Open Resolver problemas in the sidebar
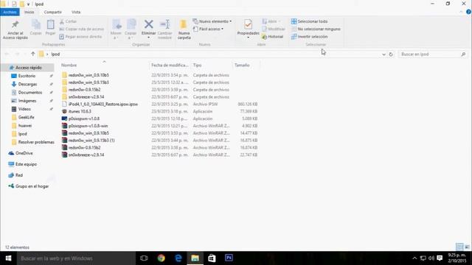Image resolution: width=472 pixels, height=265 pixels. (36, 142)
